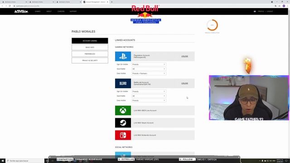Select the Account Linking sidebar tab
The height and width of the screenshot is (163, 290).
click(x=90, y=41)
